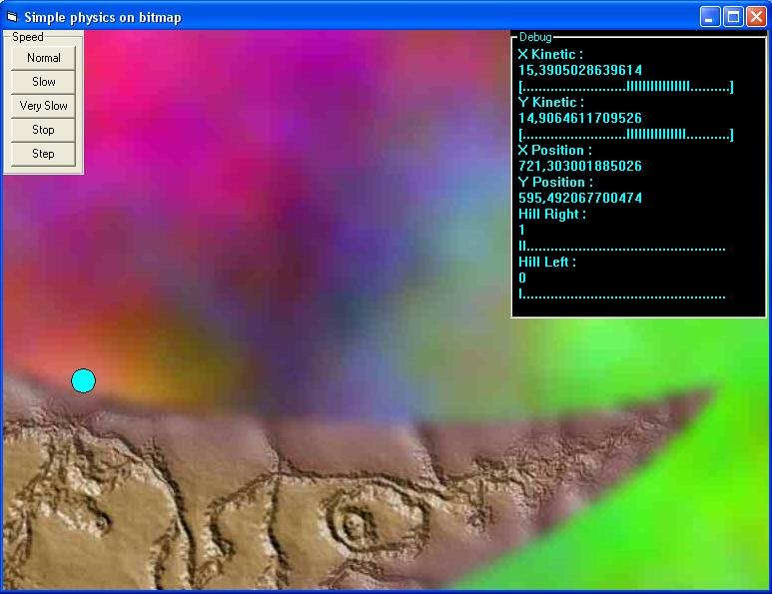Click the application icon in title bar
Viewport: 772px width, 594px height.
coord(12,16)
